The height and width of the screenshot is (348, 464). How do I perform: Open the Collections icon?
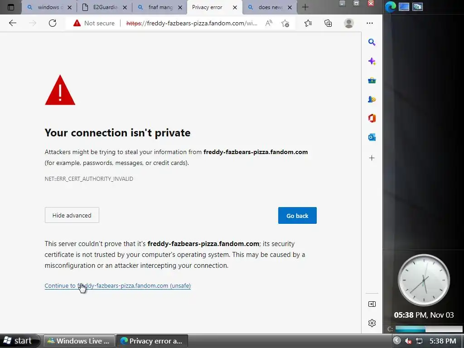[328, 23]
